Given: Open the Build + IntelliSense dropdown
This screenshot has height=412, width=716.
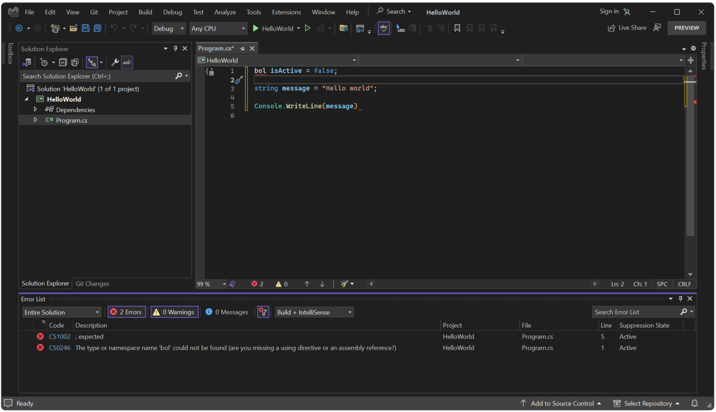Looking at the screenshot, I should tap(314, 312).
